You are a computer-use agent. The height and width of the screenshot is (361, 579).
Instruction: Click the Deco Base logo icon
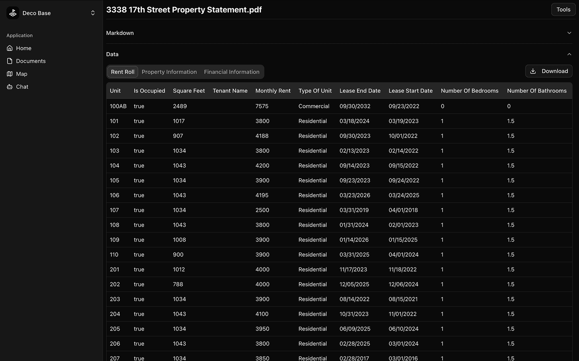tap(13, 13)
